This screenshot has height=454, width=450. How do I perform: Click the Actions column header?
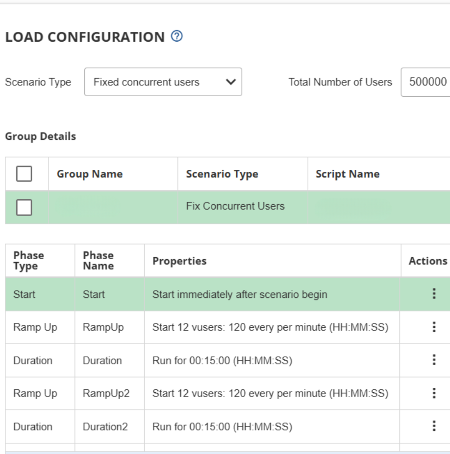[427, 261]
